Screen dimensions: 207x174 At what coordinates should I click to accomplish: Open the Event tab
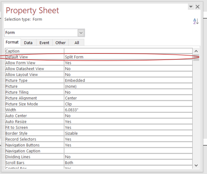click(44, 43)
